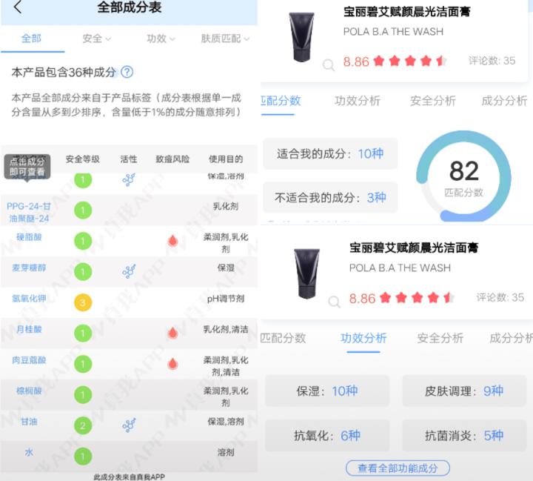Open the 安全 filter dropdown
The height and width of the screenshot is (481, 533).
(x=96, y=39)
